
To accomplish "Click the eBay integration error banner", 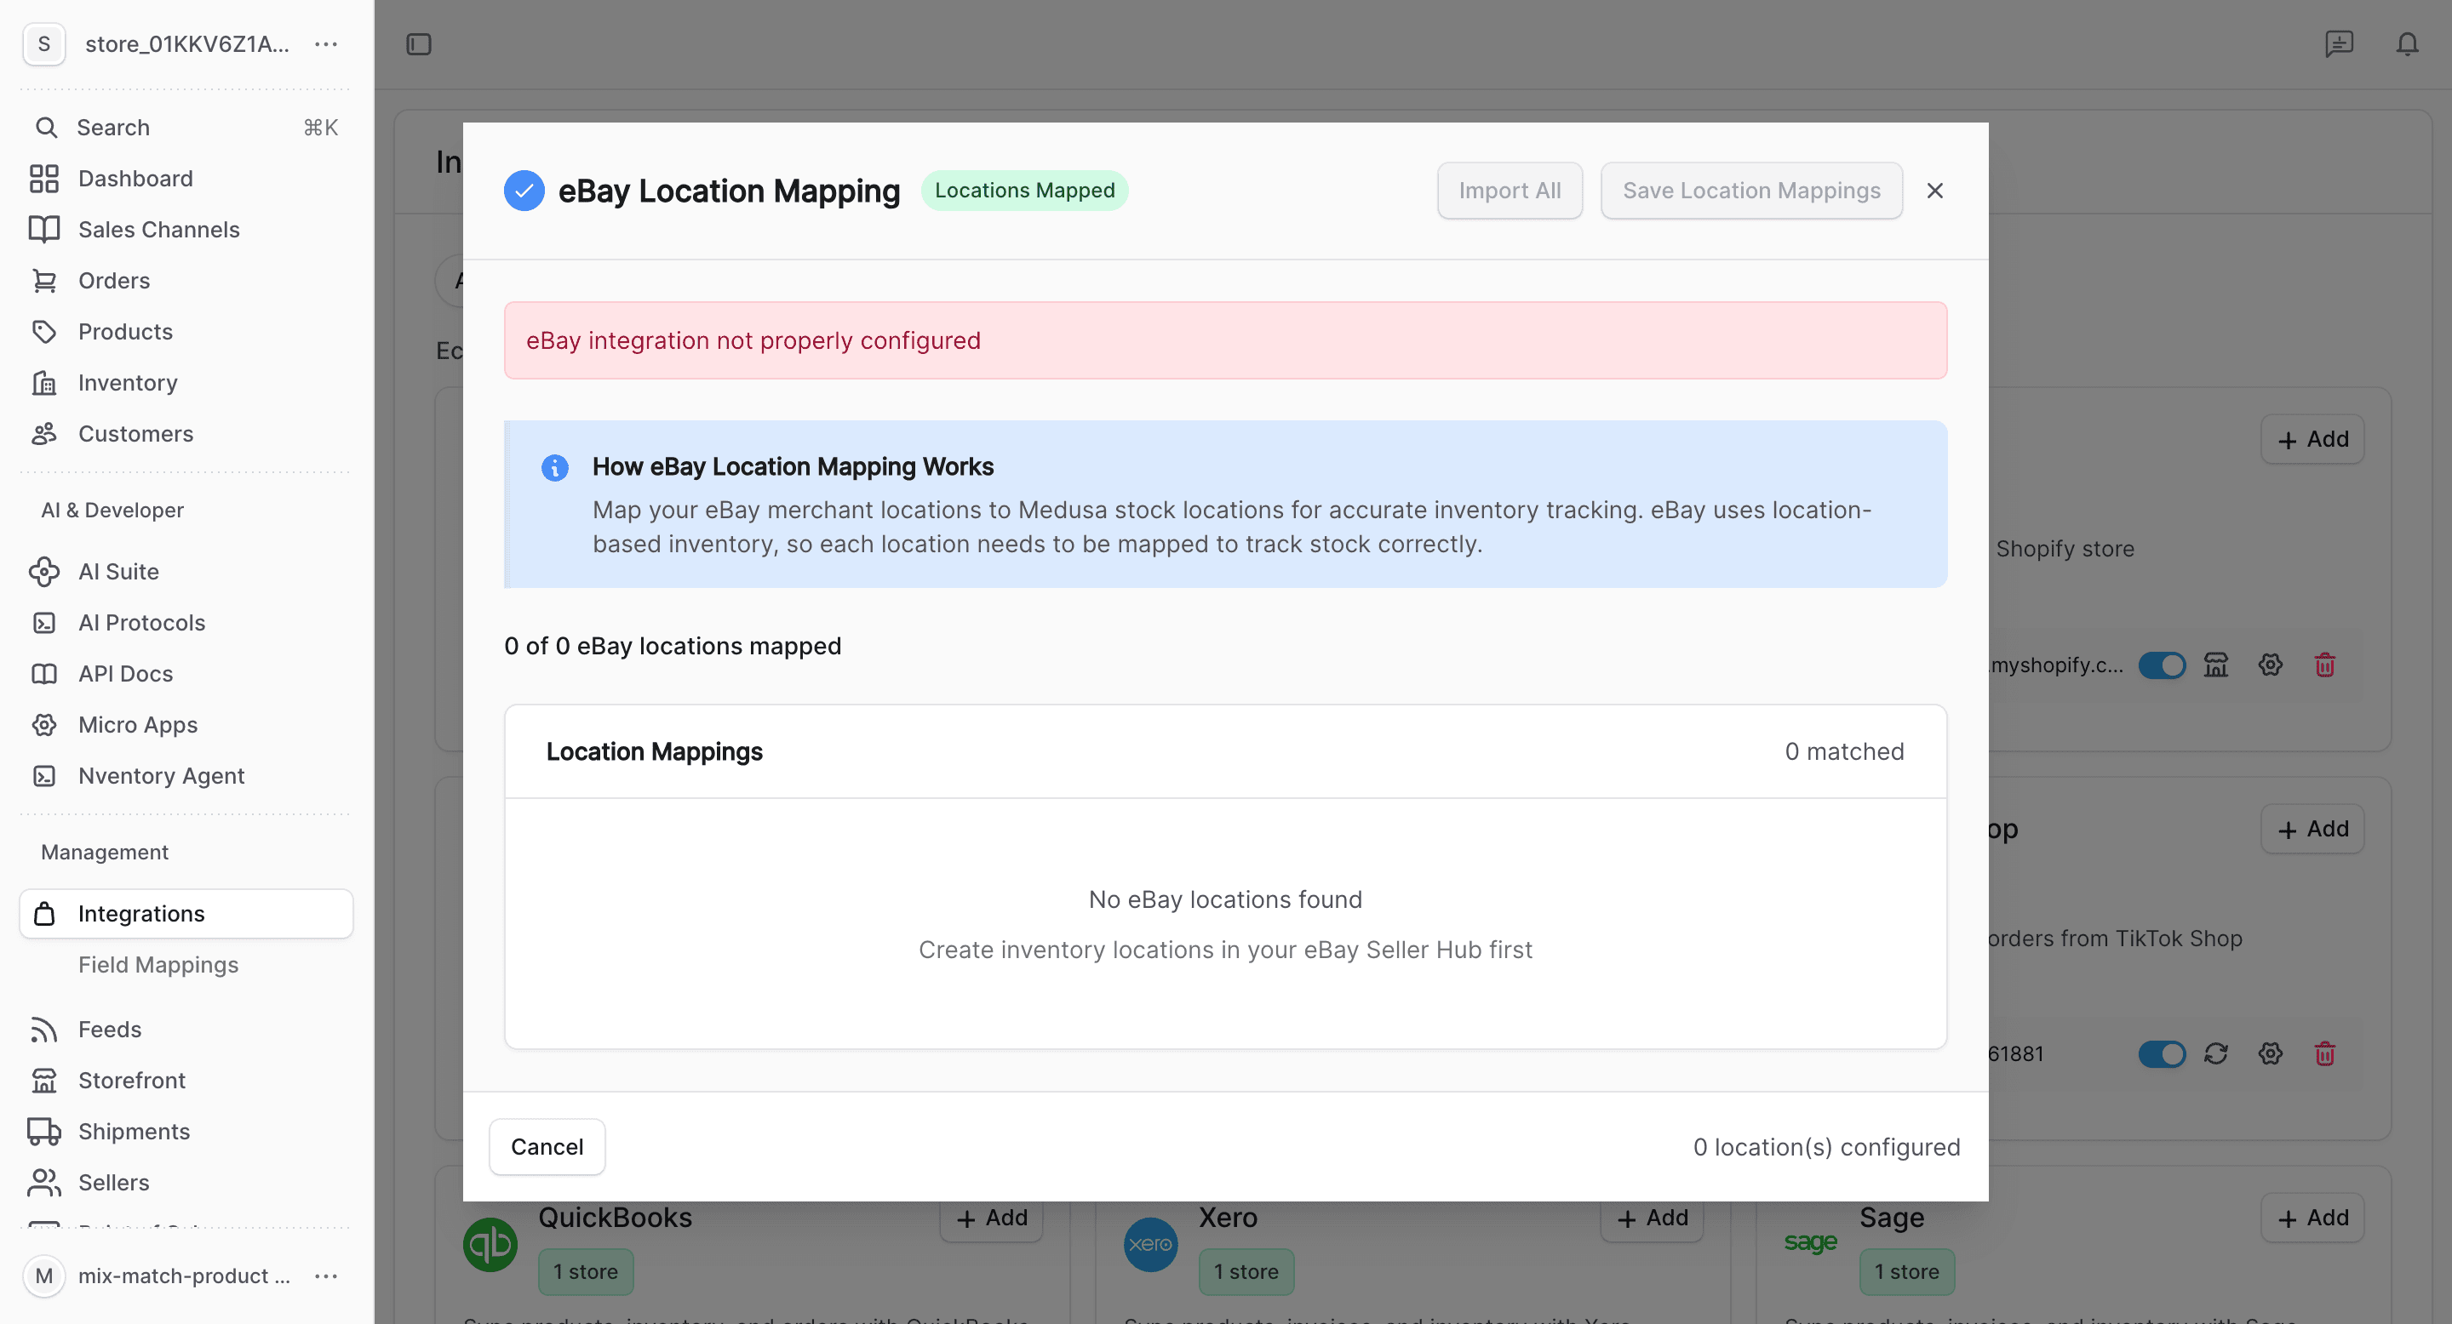I will (1225, 340).
